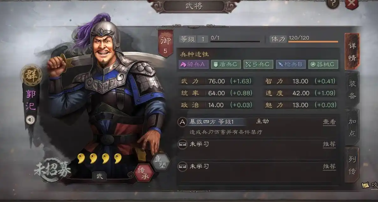Click 推荐 for first unlearned skill slot

pyautogui.click(x=329, y=144)
